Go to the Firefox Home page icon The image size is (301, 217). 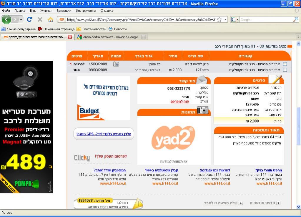click(x=50, y=20)
